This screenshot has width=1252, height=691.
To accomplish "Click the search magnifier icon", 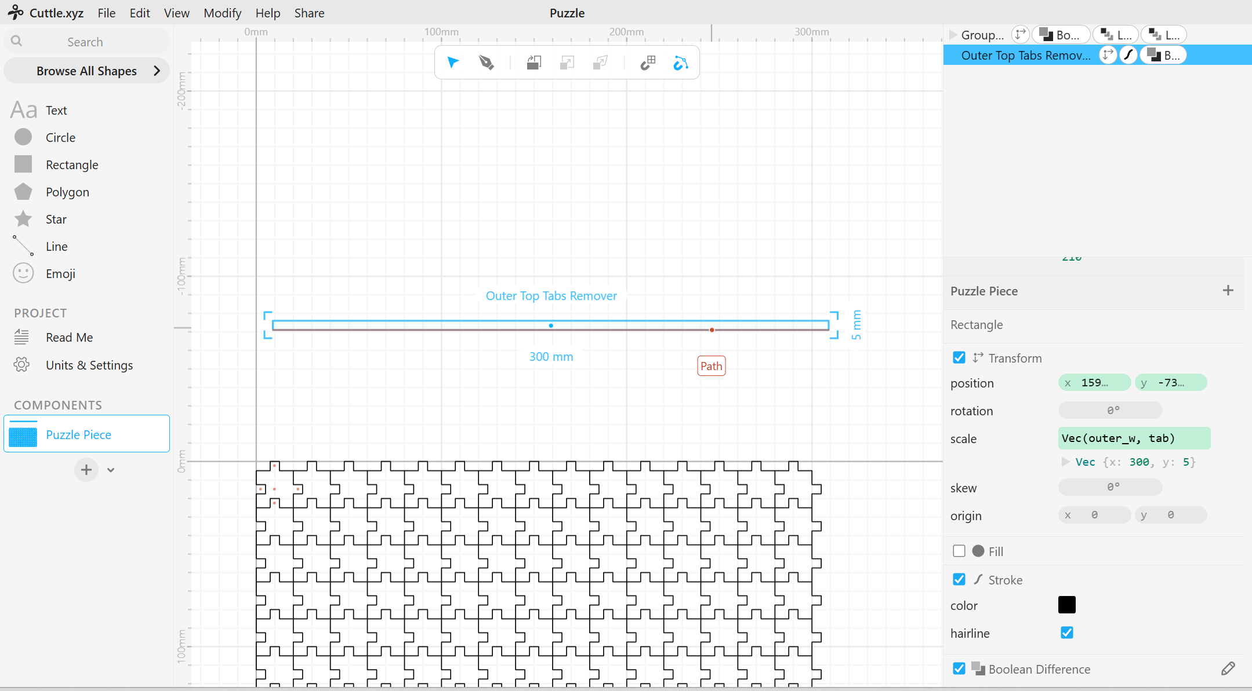I will (x=17, y=41).
